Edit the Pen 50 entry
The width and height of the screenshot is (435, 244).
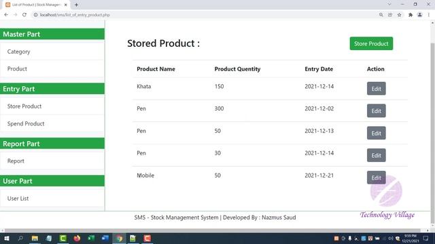click(x=376, y=133)
